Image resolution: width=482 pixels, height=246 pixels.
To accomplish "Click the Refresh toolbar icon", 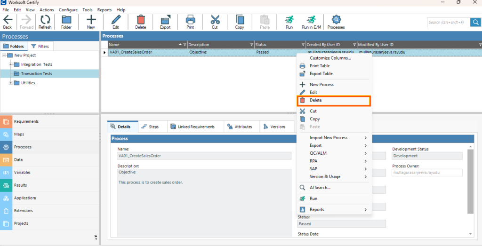I will (x=45, y=22).
